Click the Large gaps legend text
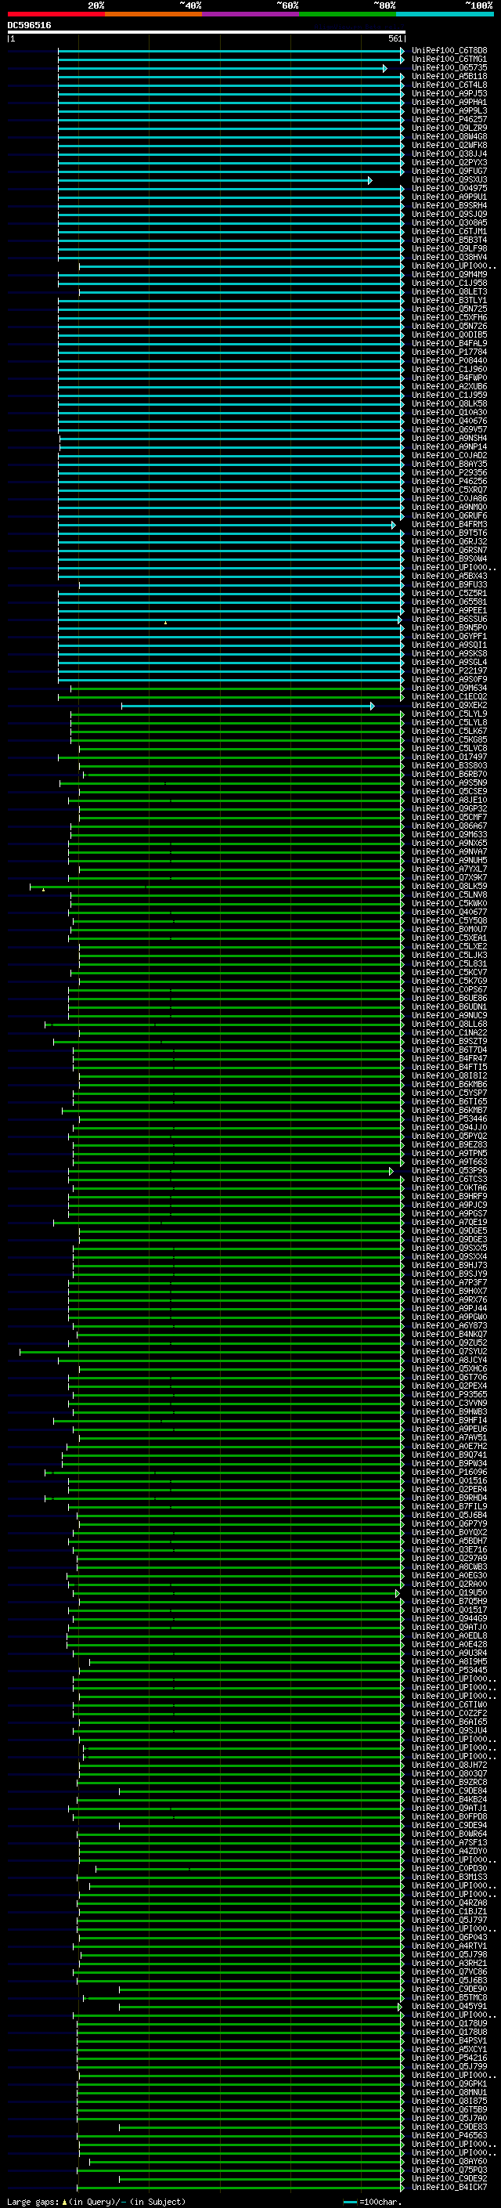The image size is (501, 2208). 96,2201
